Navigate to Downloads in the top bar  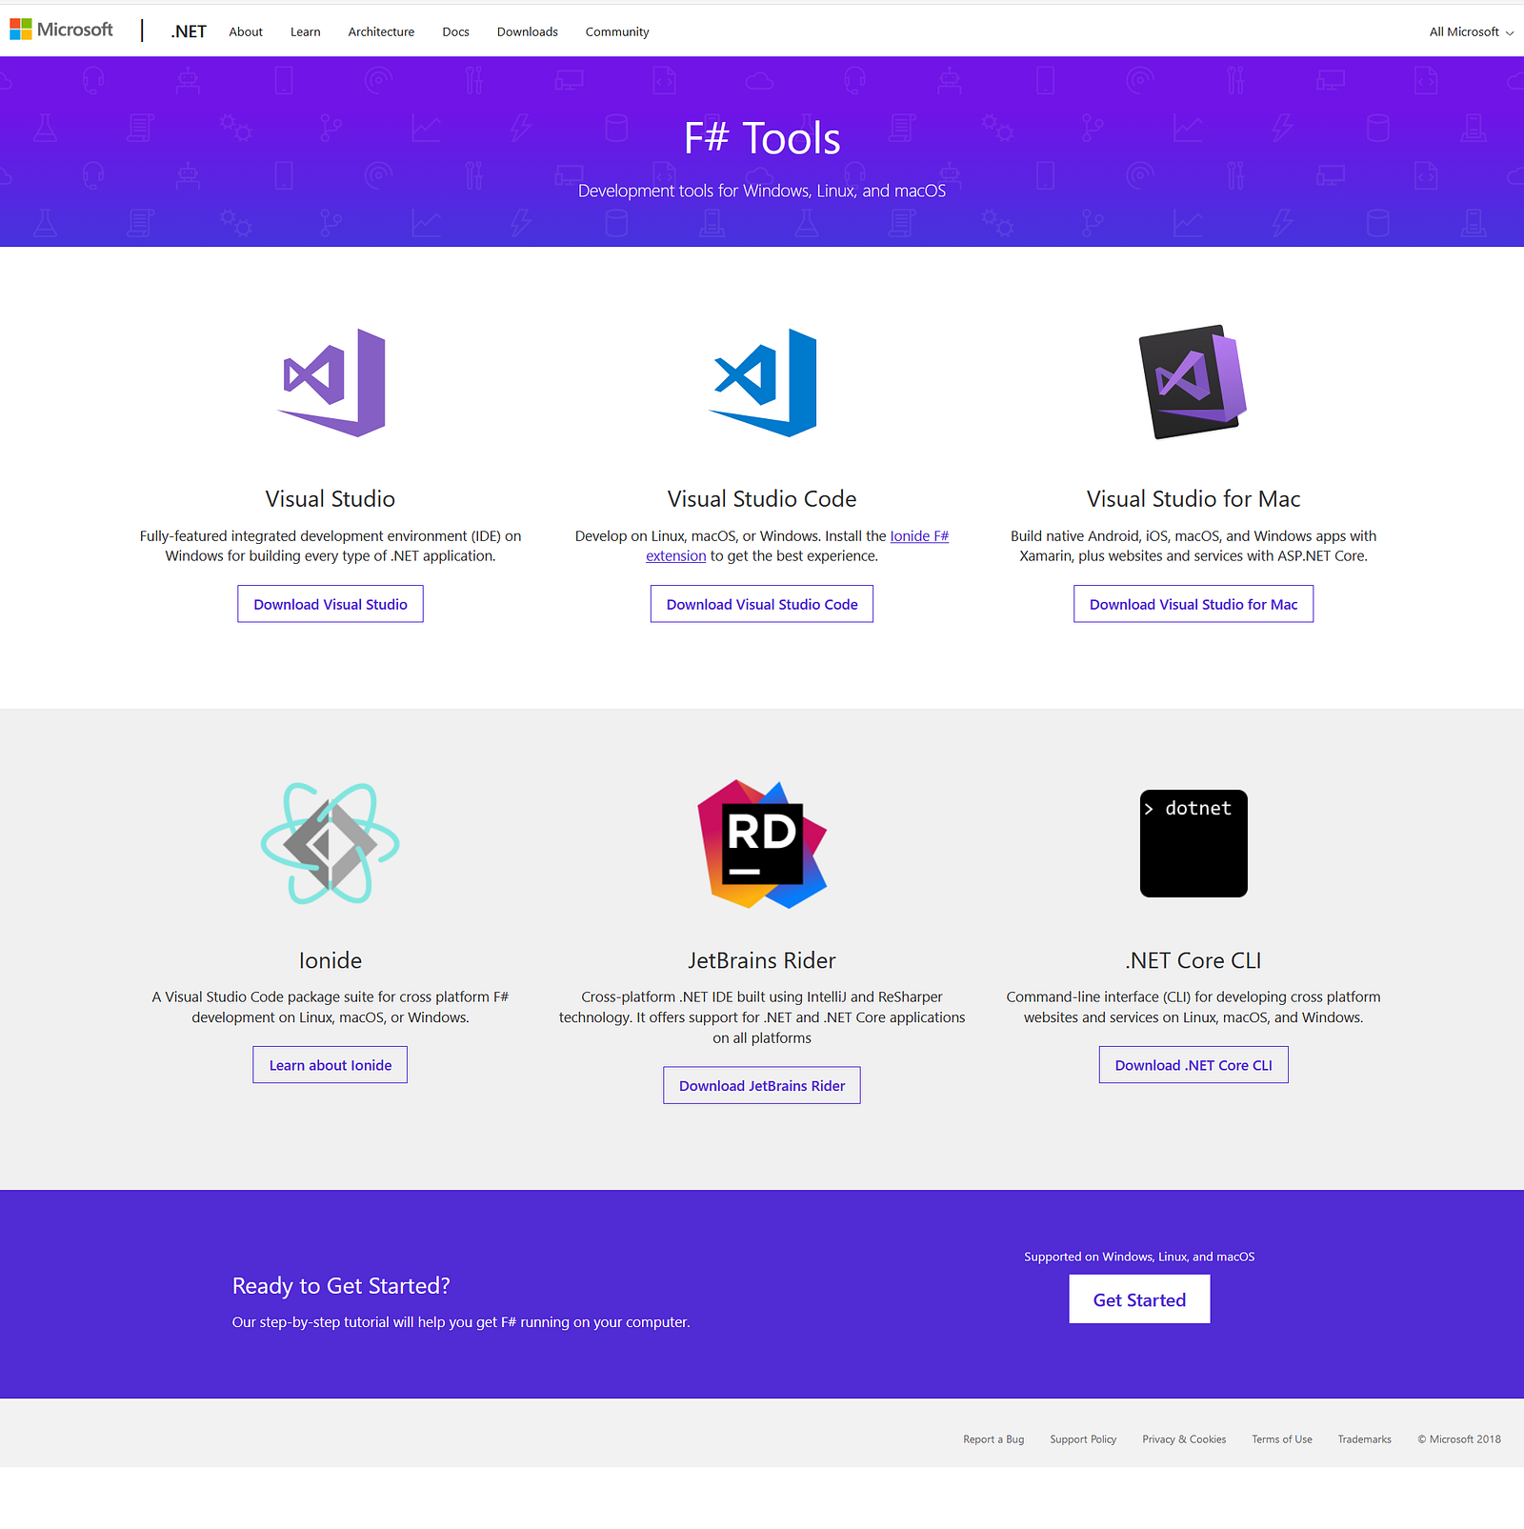coord(528,31)
